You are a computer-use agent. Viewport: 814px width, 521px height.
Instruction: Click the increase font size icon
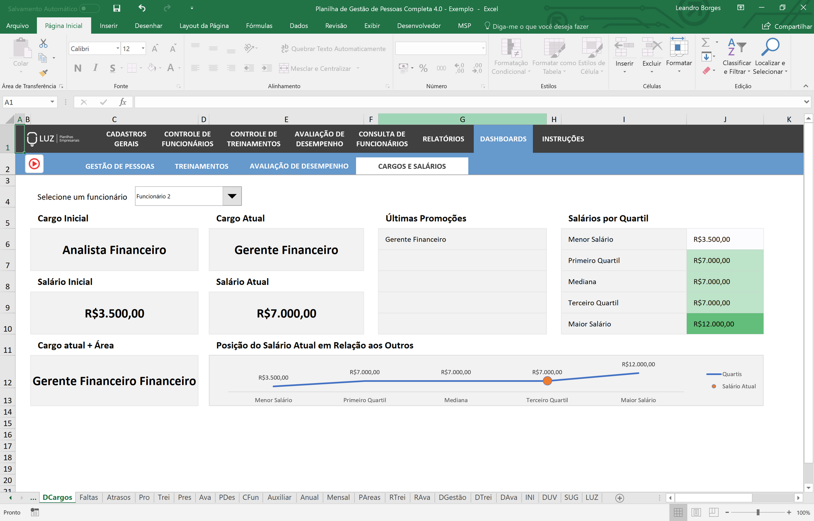(x=155, y=48)
